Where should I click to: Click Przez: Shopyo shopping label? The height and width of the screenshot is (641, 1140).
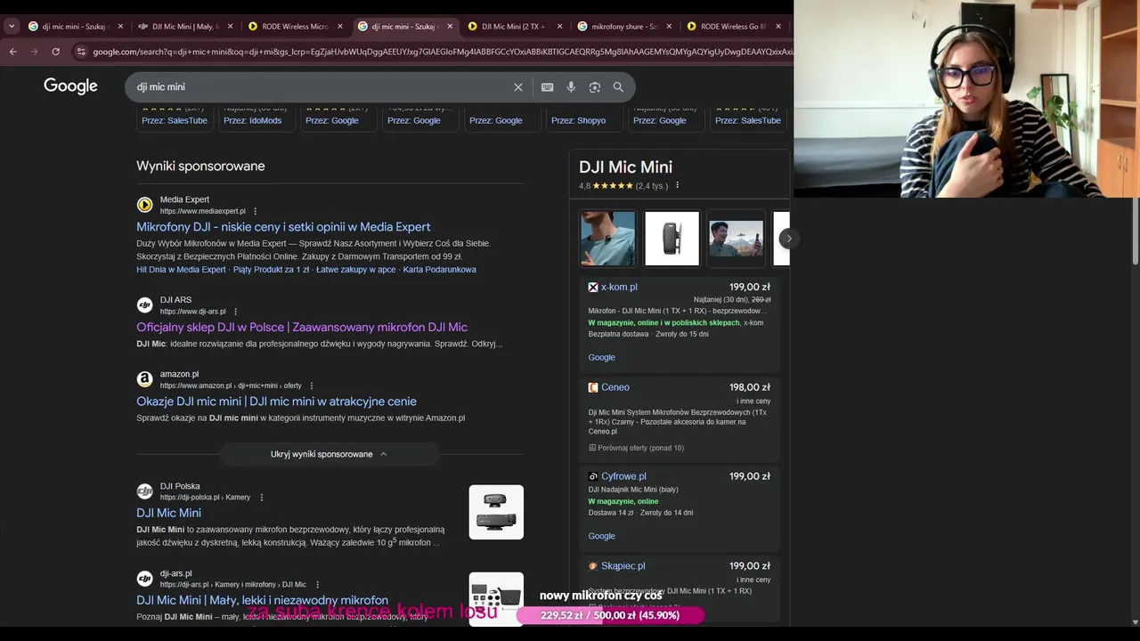pyautogui.click(x=578, y=120)
